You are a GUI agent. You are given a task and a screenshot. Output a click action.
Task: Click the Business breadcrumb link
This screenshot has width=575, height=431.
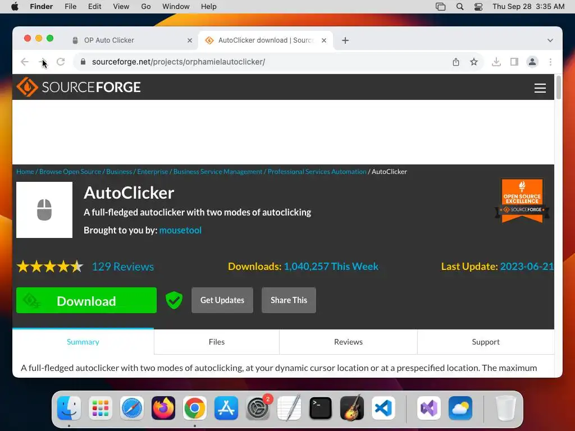click(x=119, y=172)
